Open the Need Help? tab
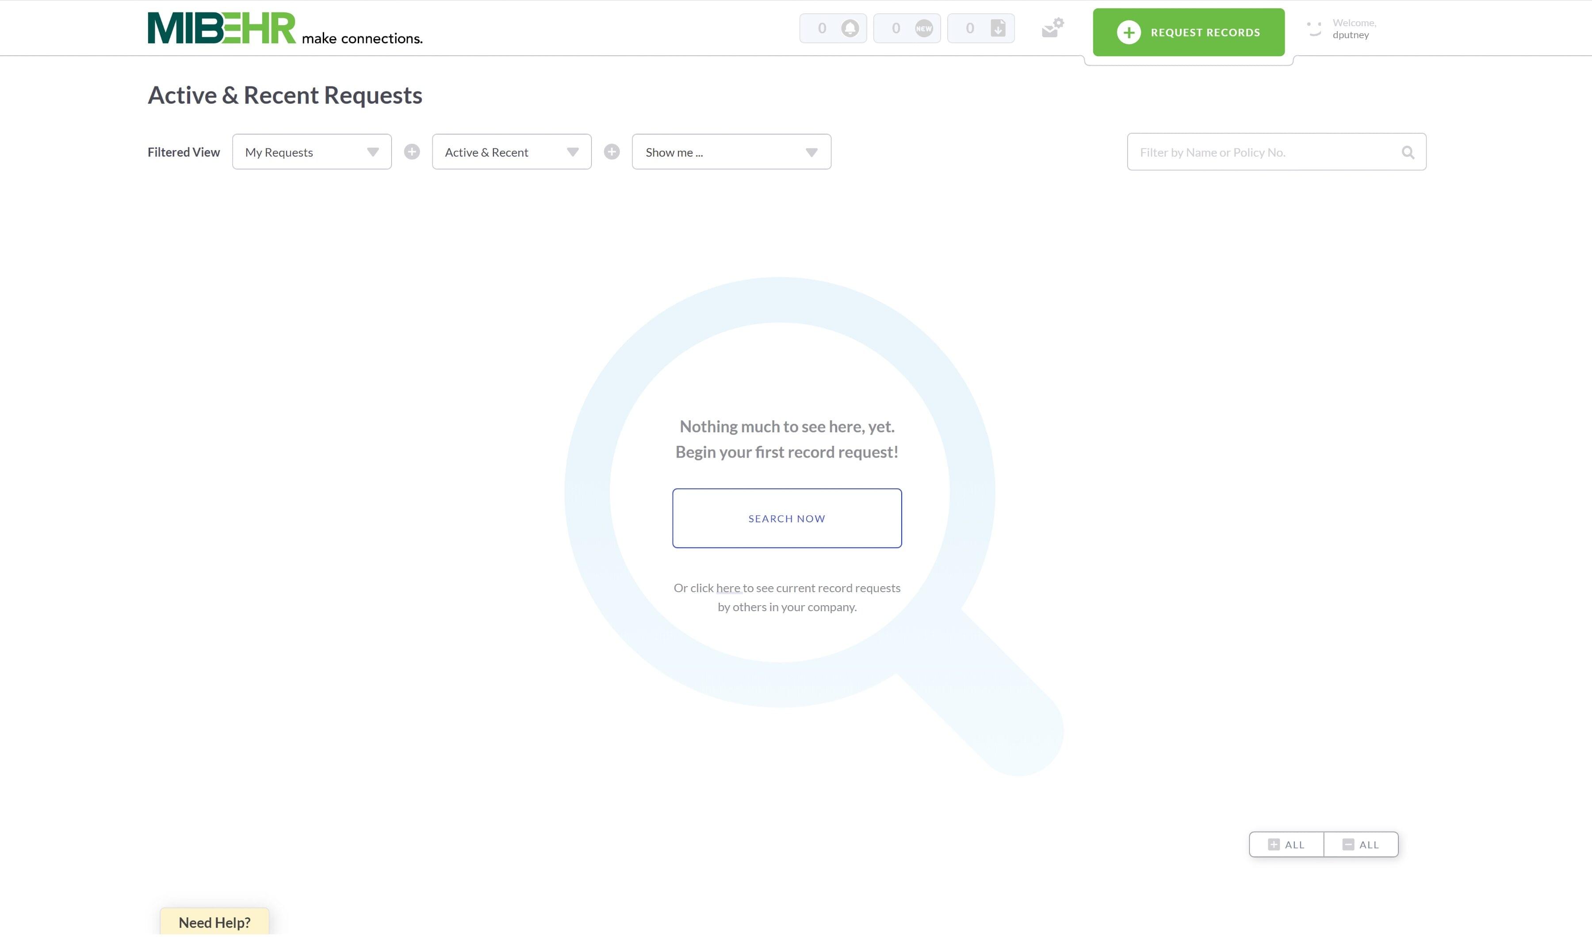 [x=214, y=922]
